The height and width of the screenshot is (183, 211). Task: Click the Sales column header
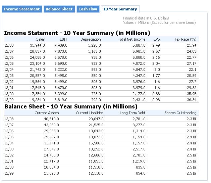pos(40,39)
